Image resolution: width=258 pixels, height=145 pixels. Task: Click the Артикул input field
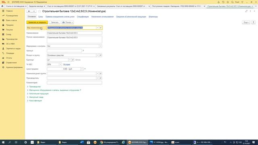(x=64, y=51)
